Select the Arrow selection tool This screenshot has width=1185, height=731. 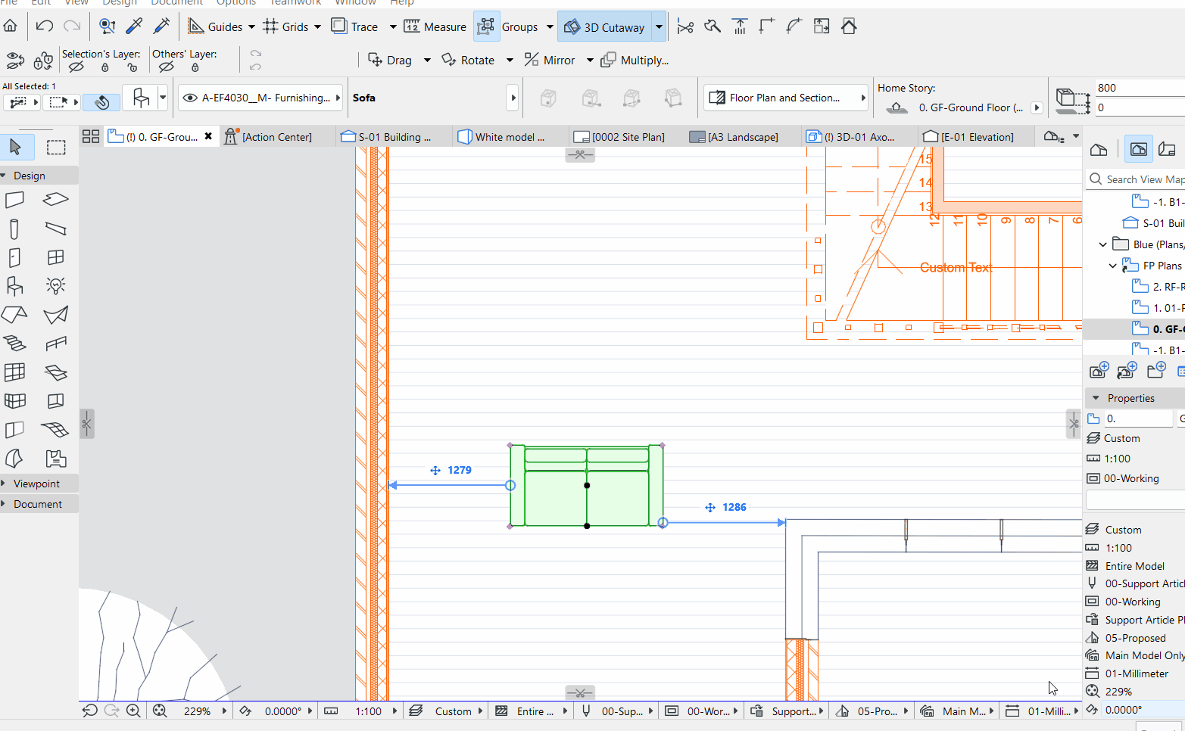click(x=15, y=148)
